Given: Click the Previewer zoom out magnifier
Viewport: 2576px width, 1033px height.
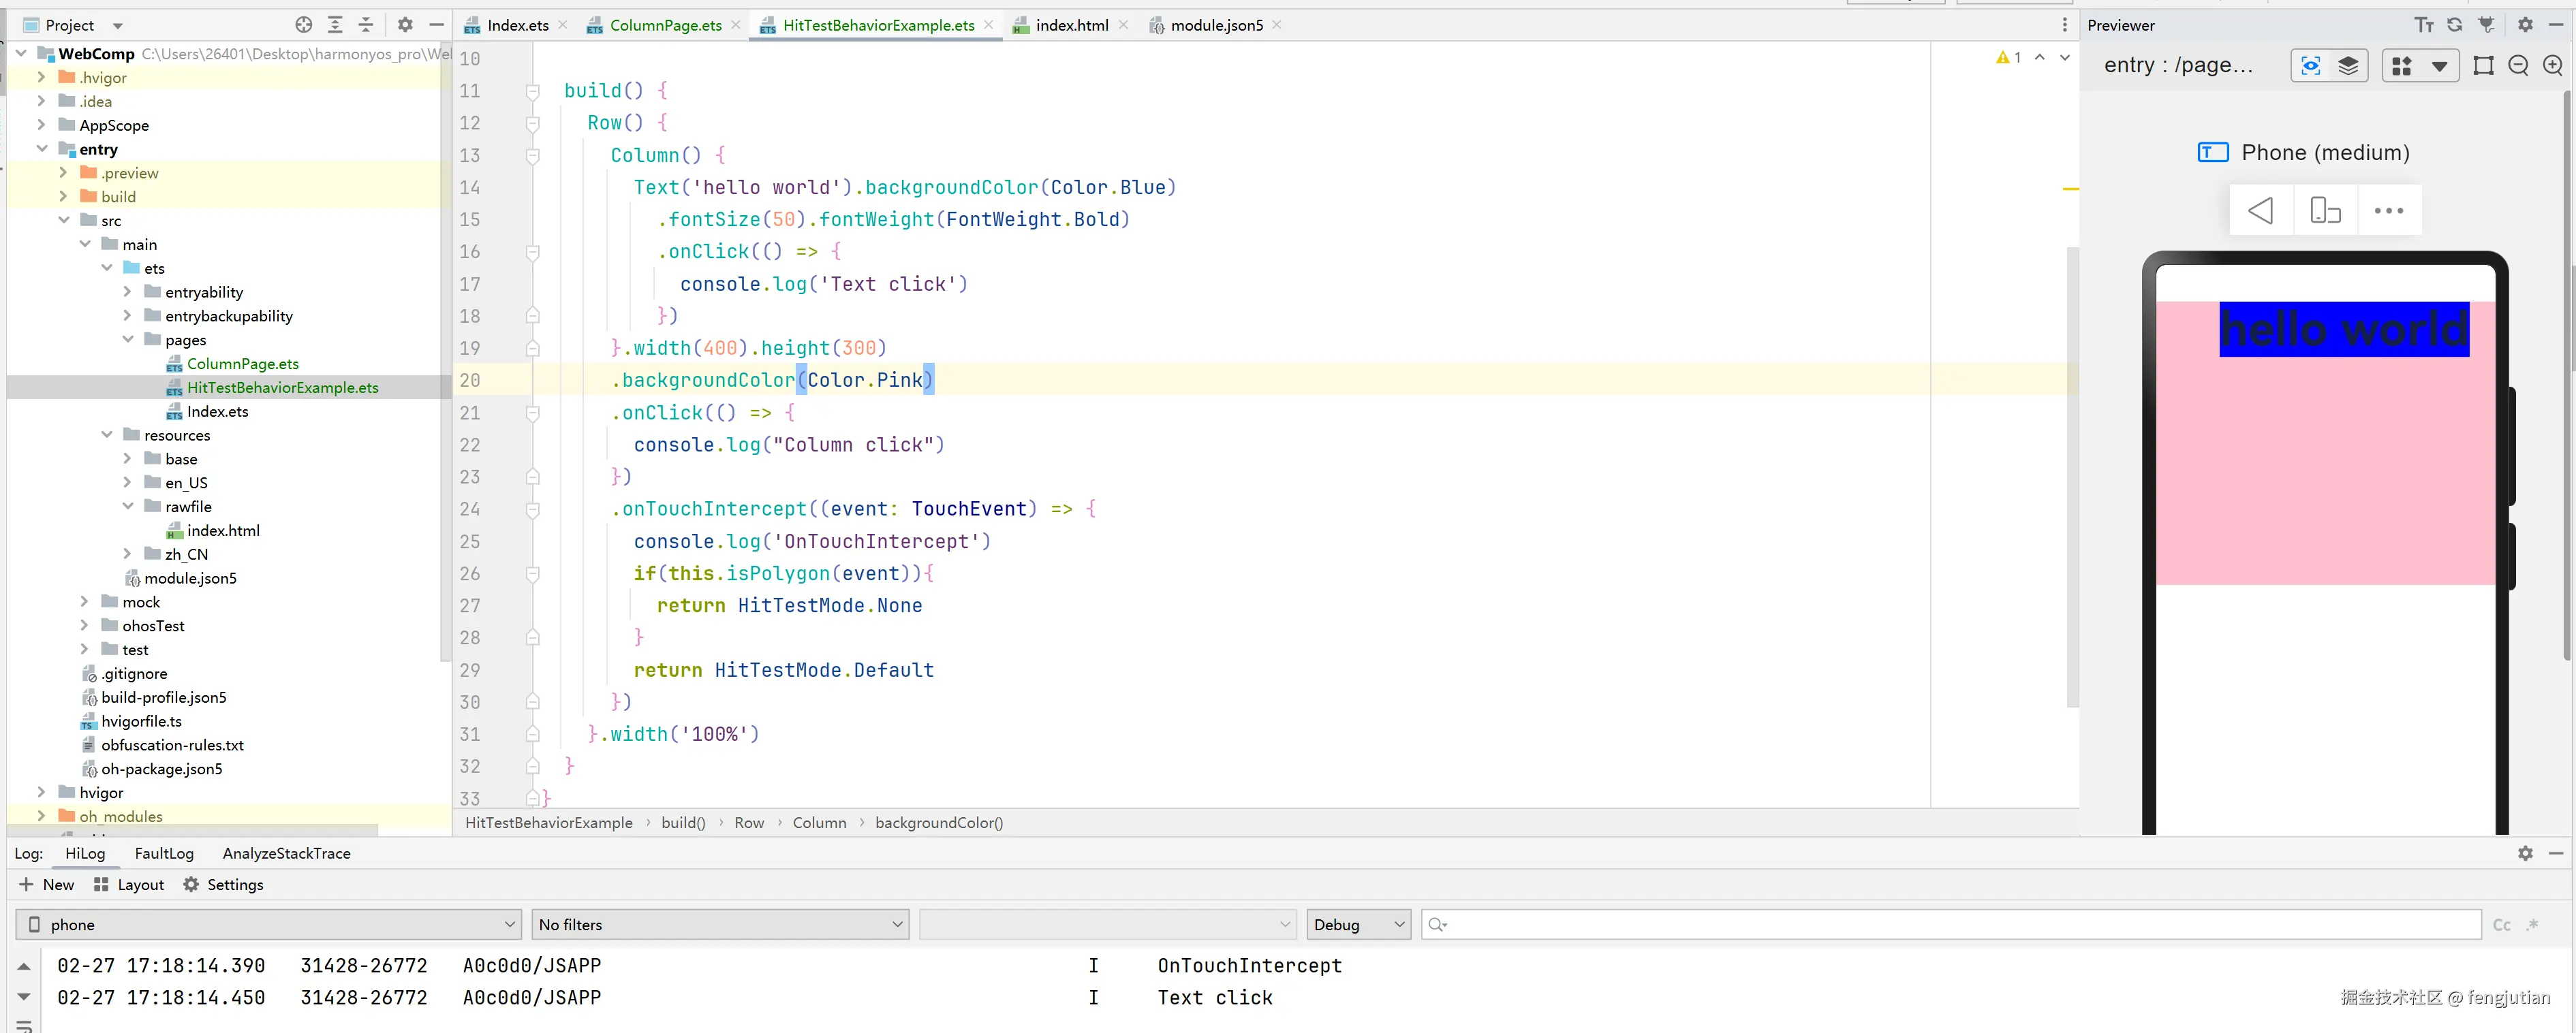Looking at the screenshot, I should pyautogui.click(x=2518, y=66).
